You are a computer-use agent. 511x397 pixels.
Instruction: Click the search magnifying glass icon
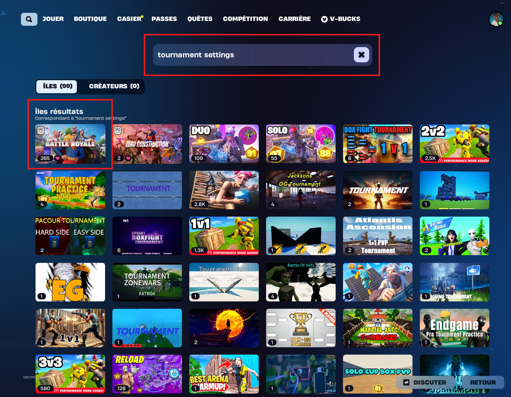point(29,19)
